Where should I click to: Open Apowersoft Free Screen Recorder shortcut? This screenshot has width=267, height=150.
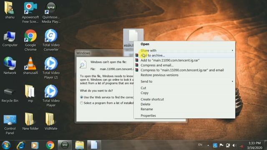click(30, 12)
